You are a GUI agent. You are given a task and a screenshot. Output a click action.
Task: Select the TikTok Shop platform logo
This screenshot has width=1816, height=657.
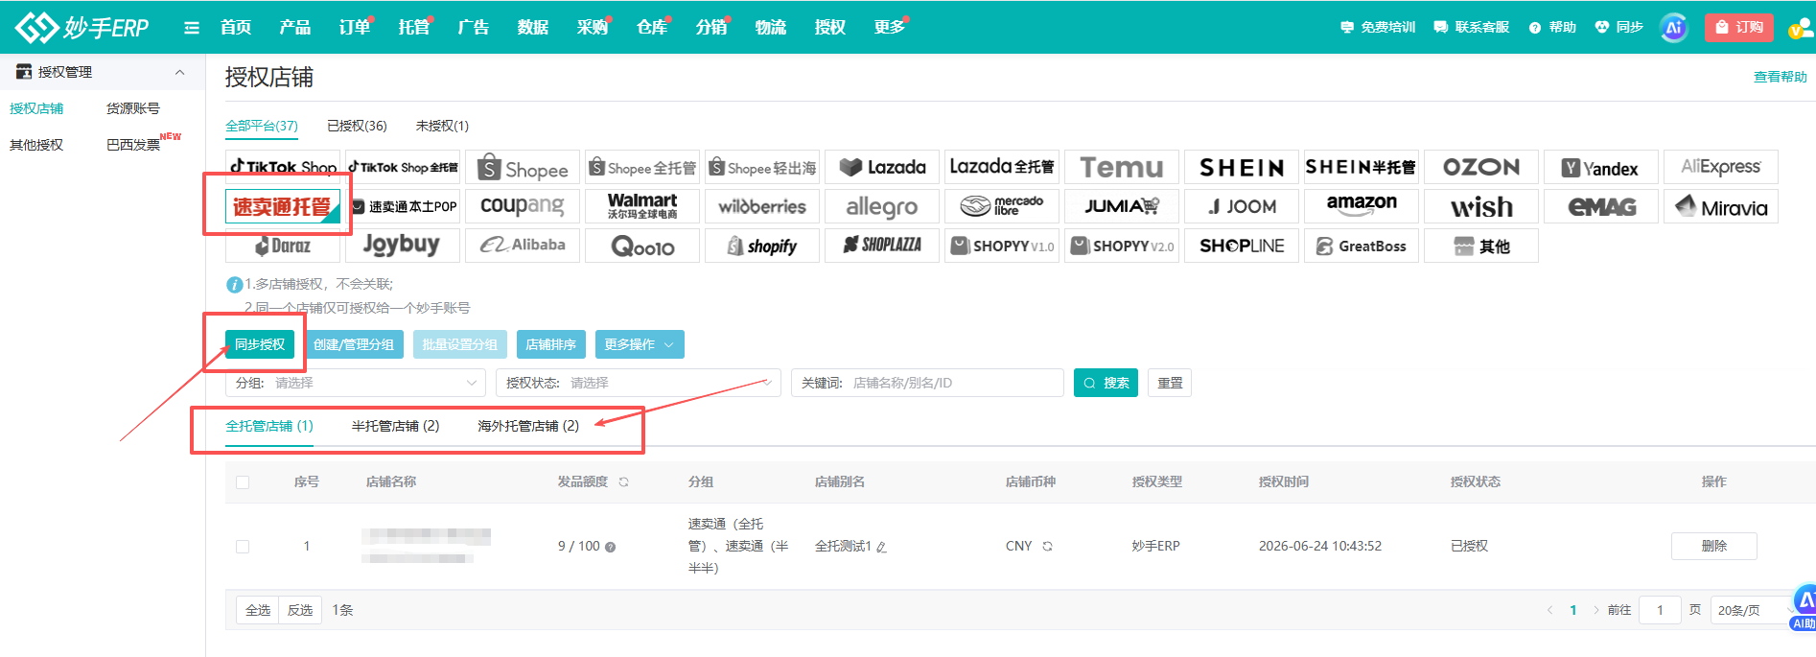tap(283, 167)
